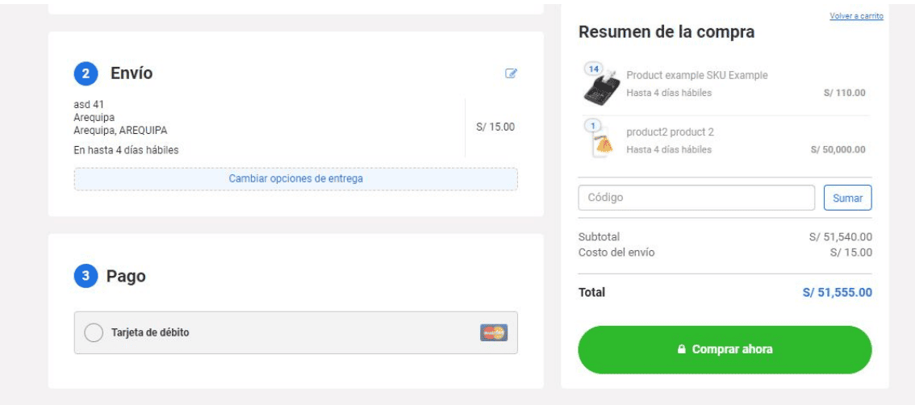The image size is (915, 405).
Task: Click the quantity badge showing 1
Action: (593, 126)
